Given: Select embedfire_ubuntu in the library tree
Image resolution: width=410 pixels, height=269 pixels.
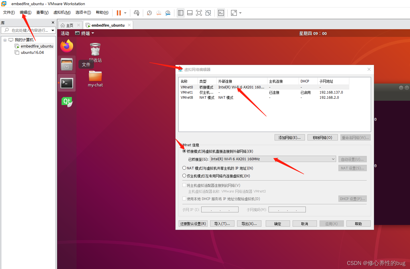Looking at the screenshot, I should 37,46.
